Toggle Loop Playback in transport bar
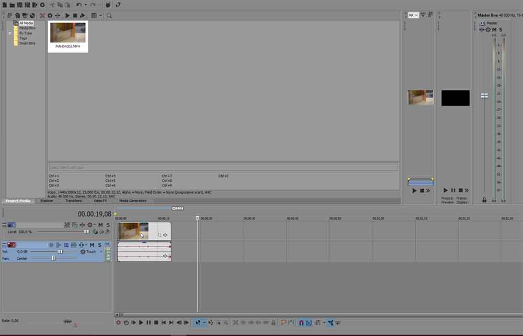 pos(126,322)
